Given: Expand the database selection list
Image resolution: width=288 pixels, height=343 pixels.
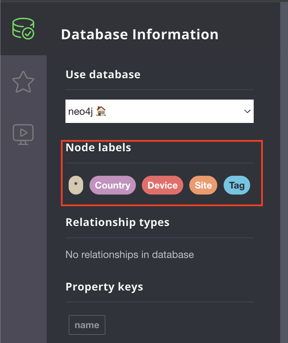Looking at the screenshot, I should coord(159,111).
